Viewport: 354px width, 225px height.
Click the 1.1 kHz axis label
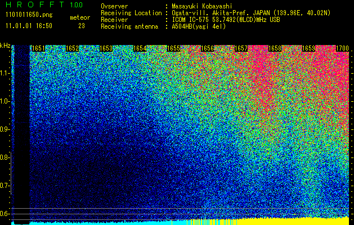5,73
